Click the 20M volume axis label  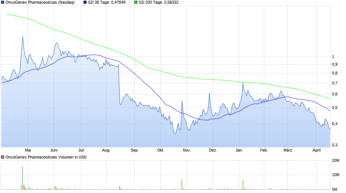click(x=335, y=161)
